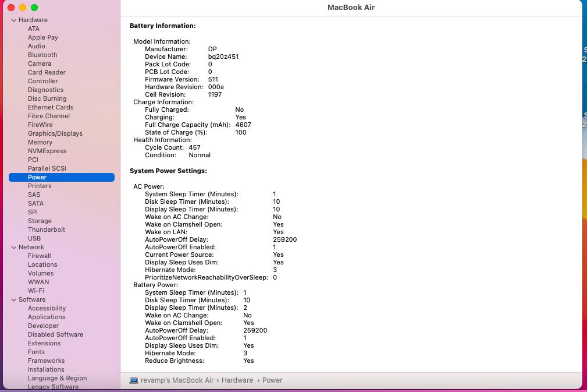Select SAS in the sidebar
The width and height of the screenshot is (587, 392).
coord(34,195)
